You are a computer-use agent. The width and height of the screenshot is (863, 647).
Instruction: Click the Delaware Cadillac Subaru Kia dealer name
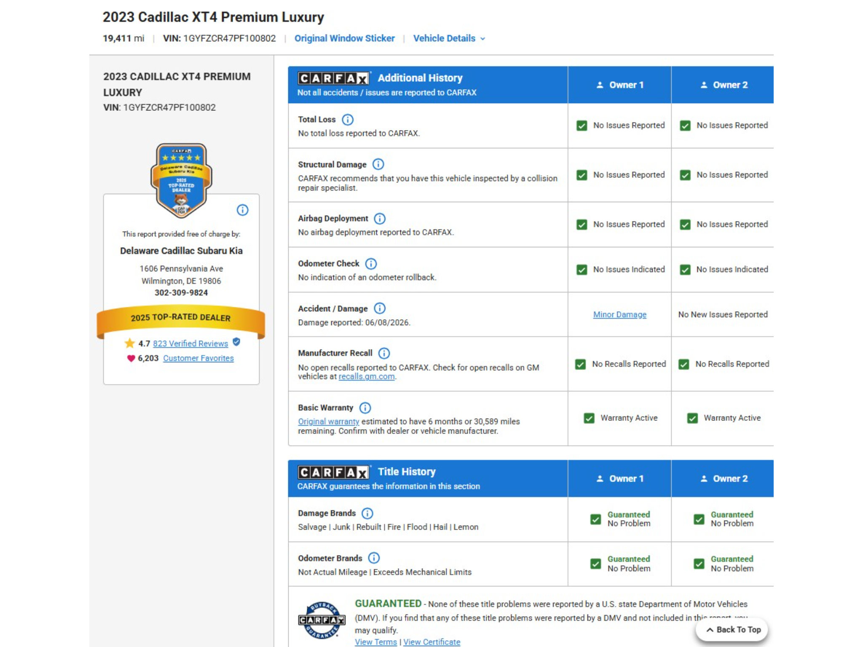(x=181, y=251)
